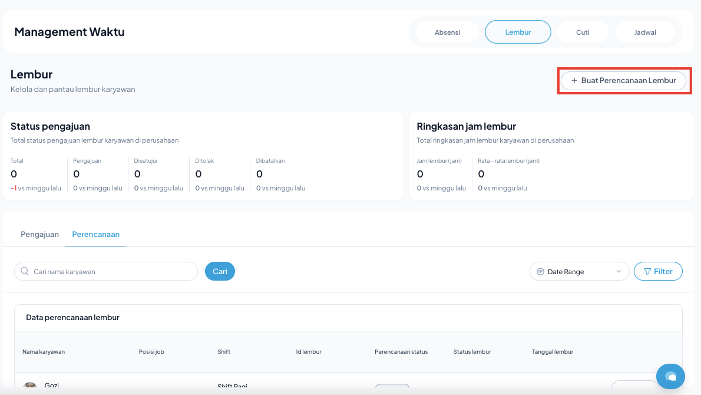The image size is (701, 395).
Task: Select the Perencanaan sub-tab
Action: pyautogui.click(x=95, y=235)
